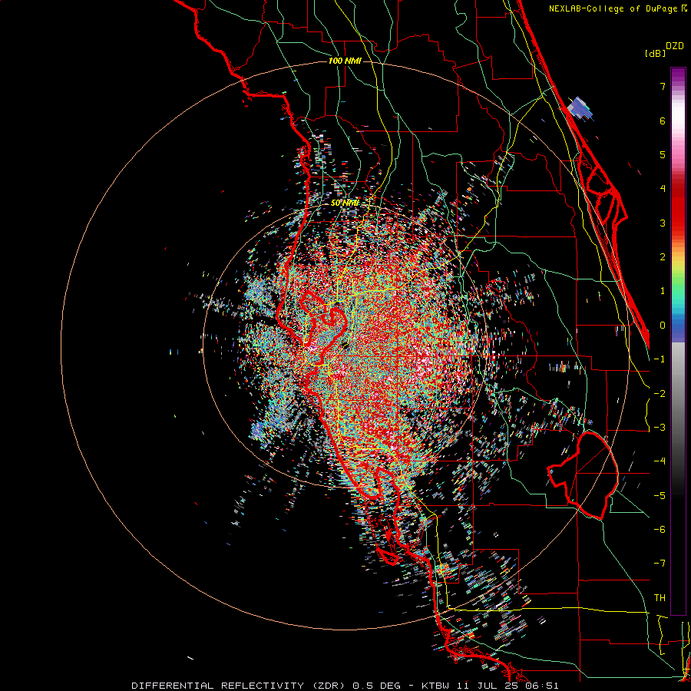Click the 2 value on the color scale

[x=663, y=257]
